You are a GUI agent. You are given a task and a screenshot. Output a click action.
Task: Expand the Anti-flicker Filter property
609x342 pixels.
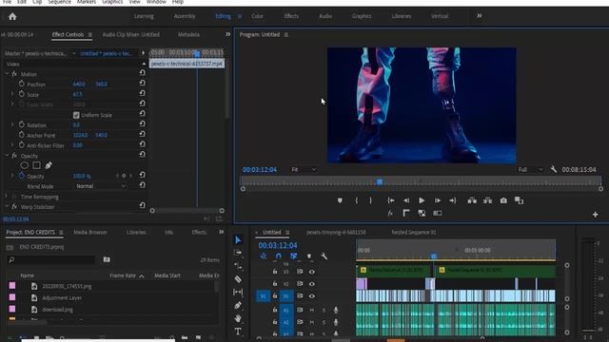(x=12, y=145)
